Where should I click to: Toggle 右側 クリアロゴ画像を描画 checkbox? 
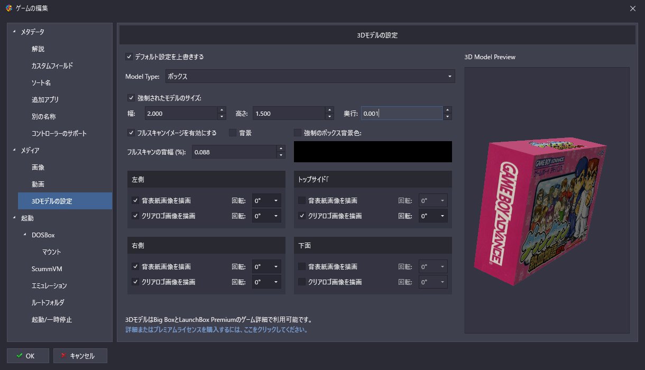coord(135,282)
